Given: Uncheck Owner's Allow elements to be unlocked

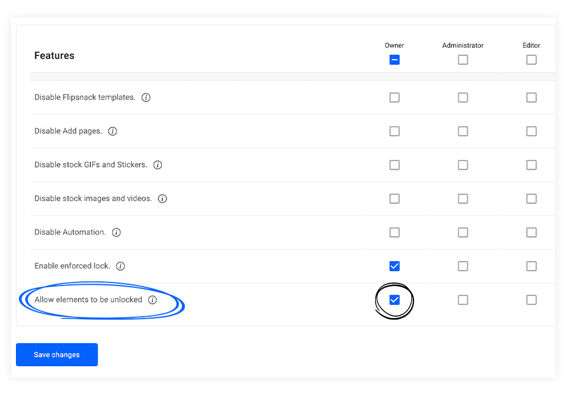Looking at the screenshot, I should pos(395,300).
